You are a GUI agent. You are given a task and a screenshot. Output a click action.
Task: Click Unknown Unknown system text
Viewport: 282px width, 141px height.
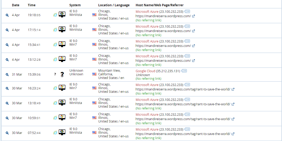pyautogui.click(x=76, y=72)
